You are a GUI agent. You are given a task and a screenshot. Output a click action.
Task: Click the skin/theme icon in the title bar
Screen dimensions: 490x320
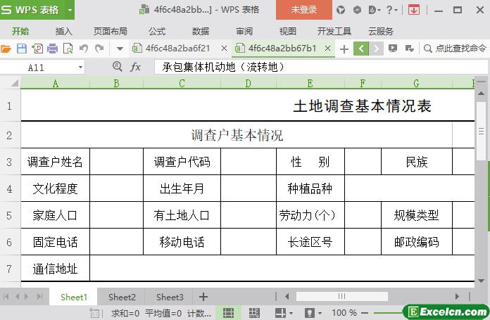(x=341, y=11)
